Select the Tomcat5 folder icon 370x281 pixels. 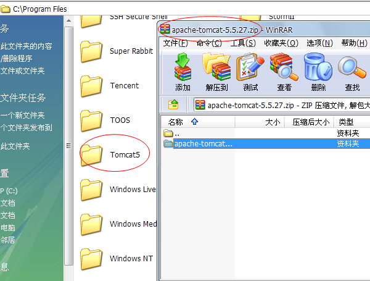91,155
